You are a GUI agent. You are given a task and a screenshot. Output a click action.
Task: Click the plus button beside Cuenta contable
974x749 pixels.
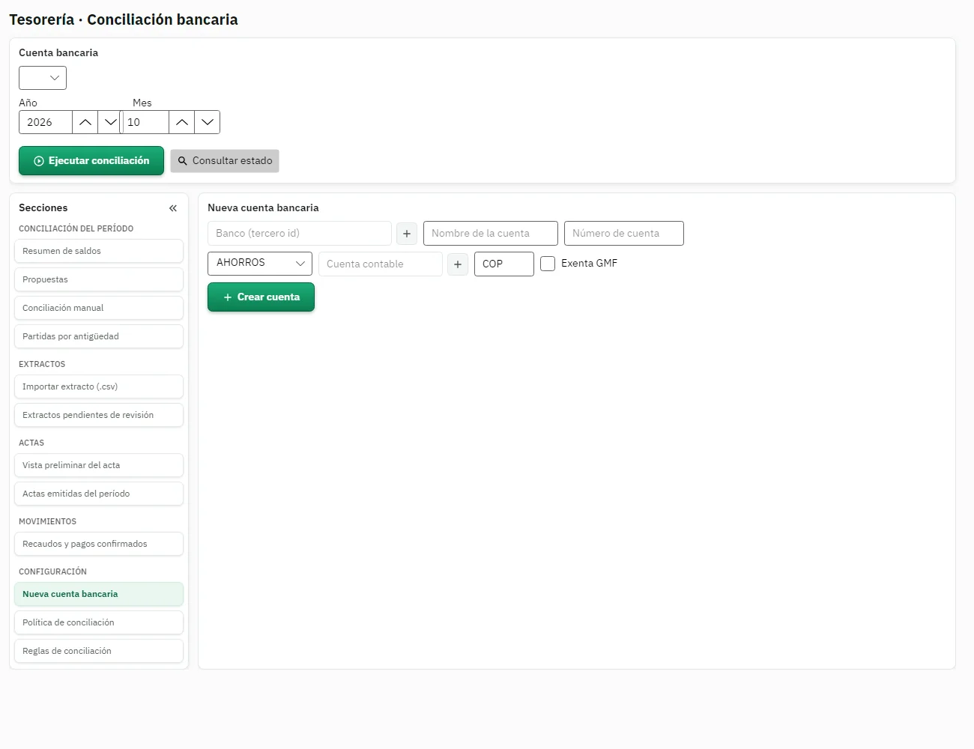point(458,264)
